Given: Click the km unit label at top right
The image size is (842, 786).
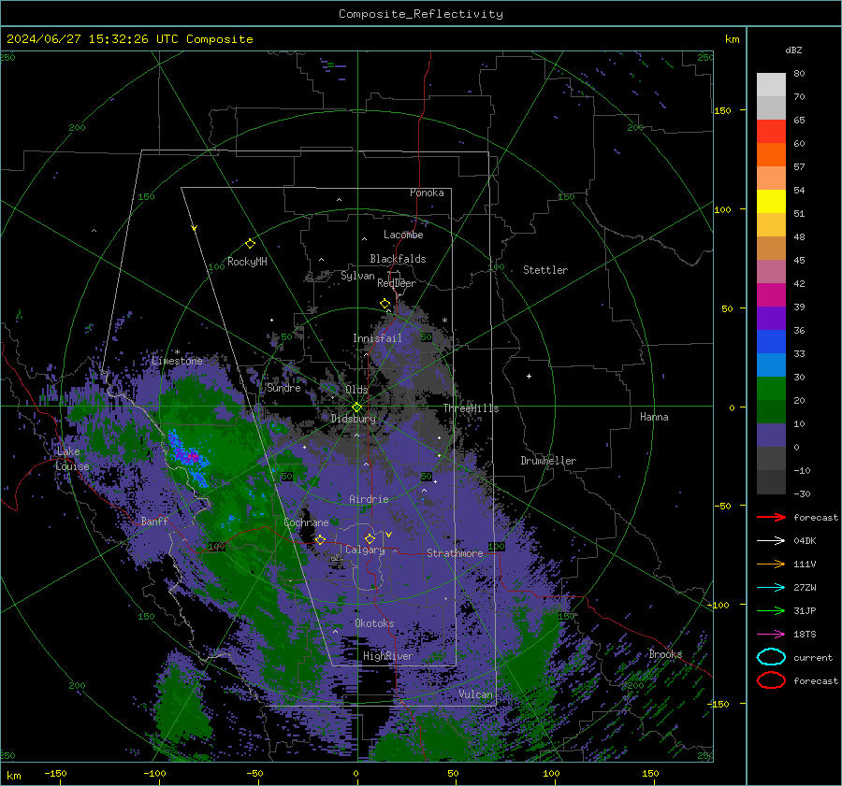Looking at the screenshot, I should click(x=733, y=39).
